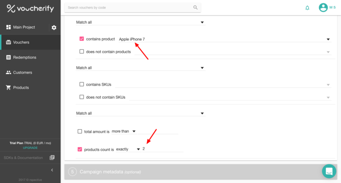
Task: Click the products count value field
Action: 162,149
